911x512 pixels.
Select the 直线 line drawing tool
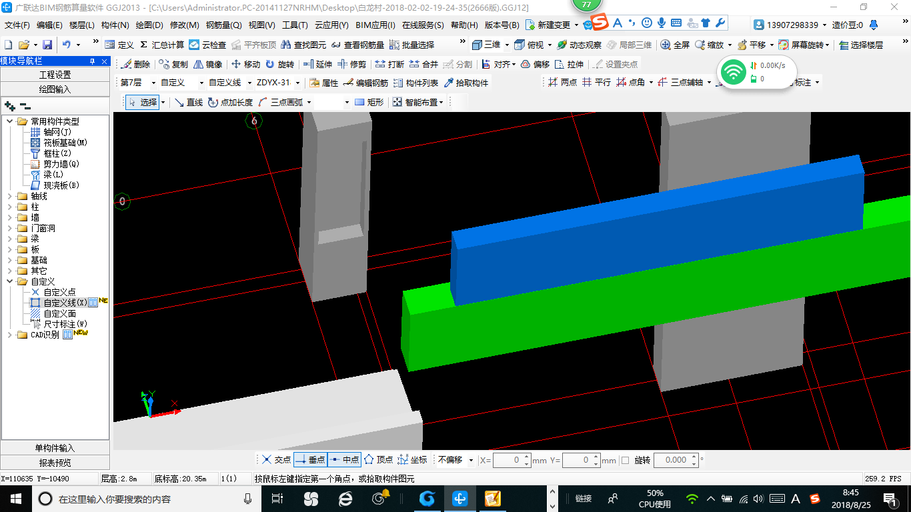[189, 102]
